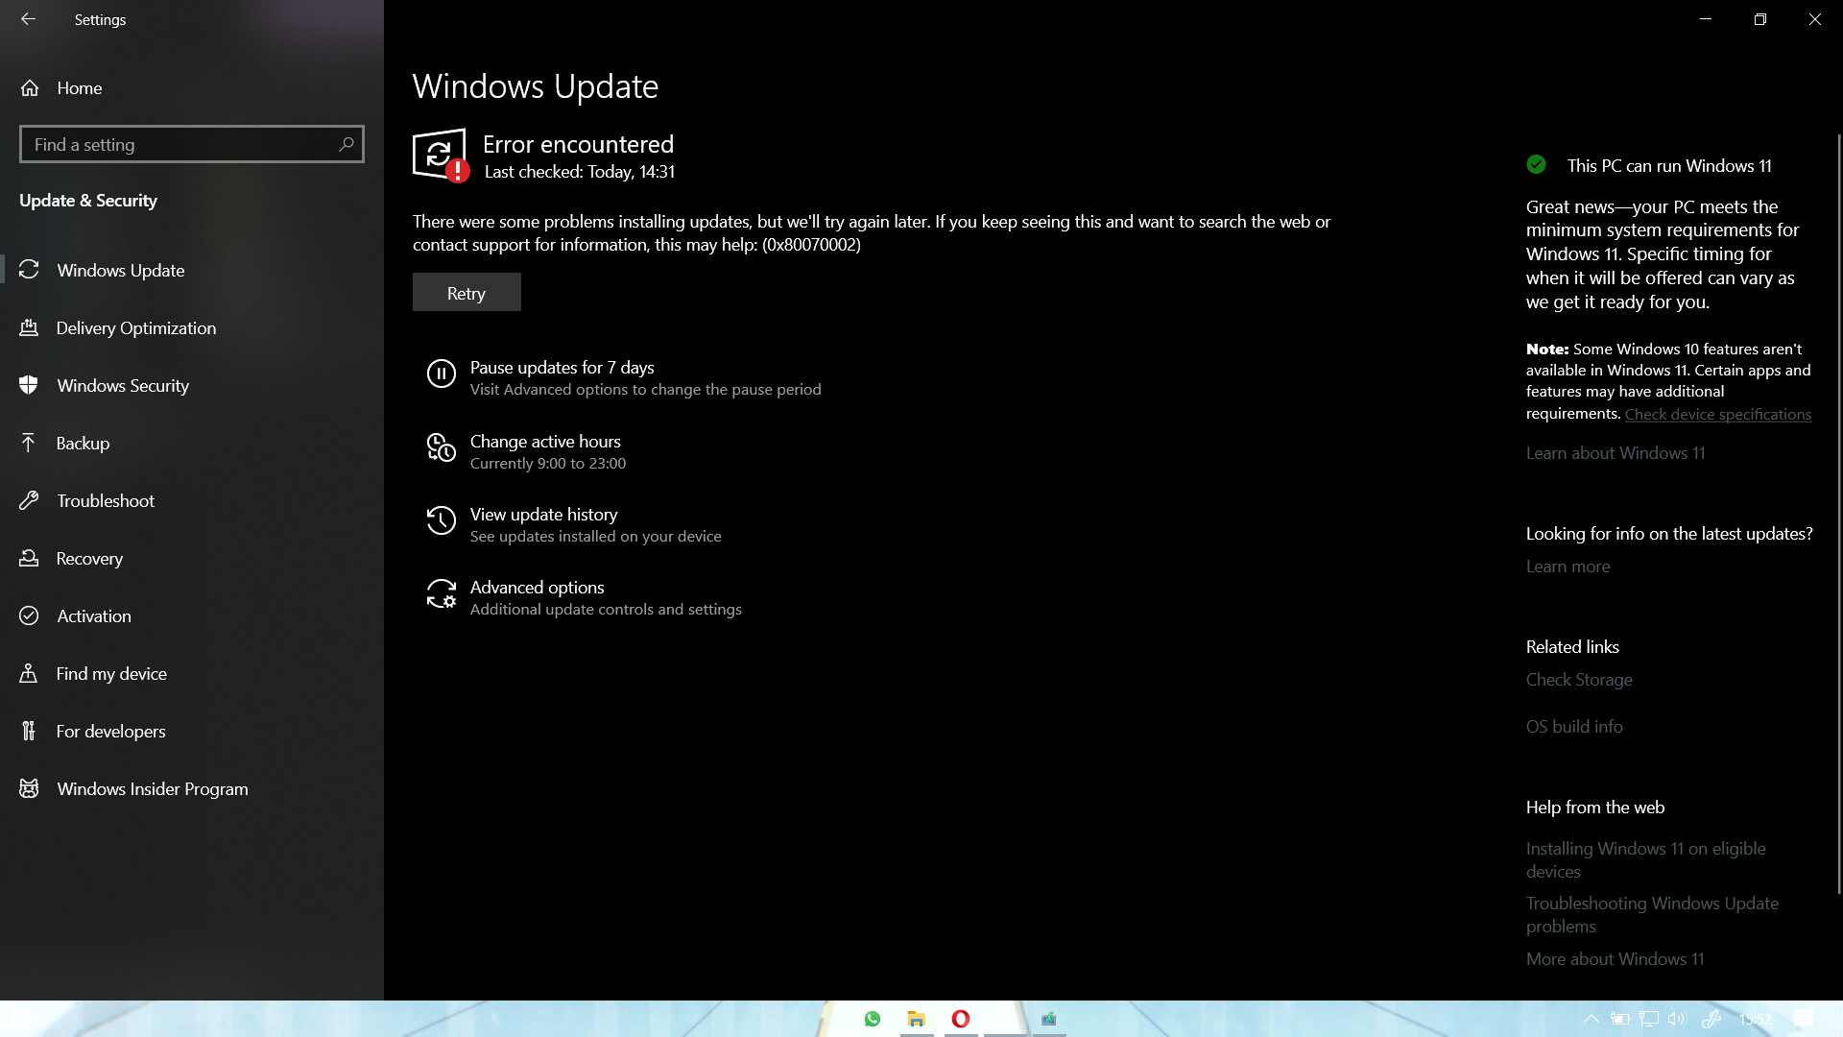Open Troubleshooting Windows Update problems link
Screen dimensions: 1843x1037
tap(1652, 915)
